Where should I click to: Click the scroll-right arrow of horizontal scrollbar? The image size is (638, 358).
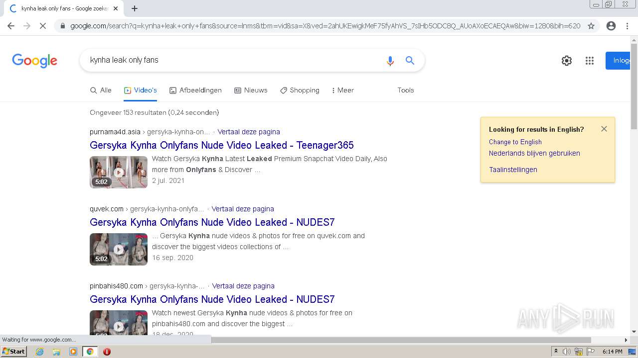click(x=626, y=340)
